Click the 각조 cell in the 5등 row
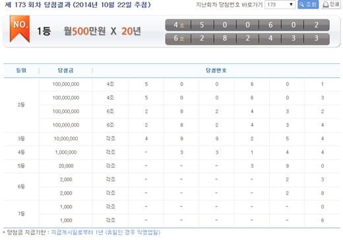 coord(110,165)
